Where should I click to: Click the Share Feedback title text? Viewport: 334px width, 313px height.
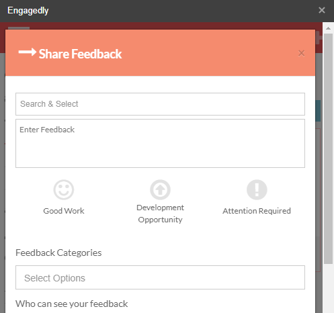point(80,54)
